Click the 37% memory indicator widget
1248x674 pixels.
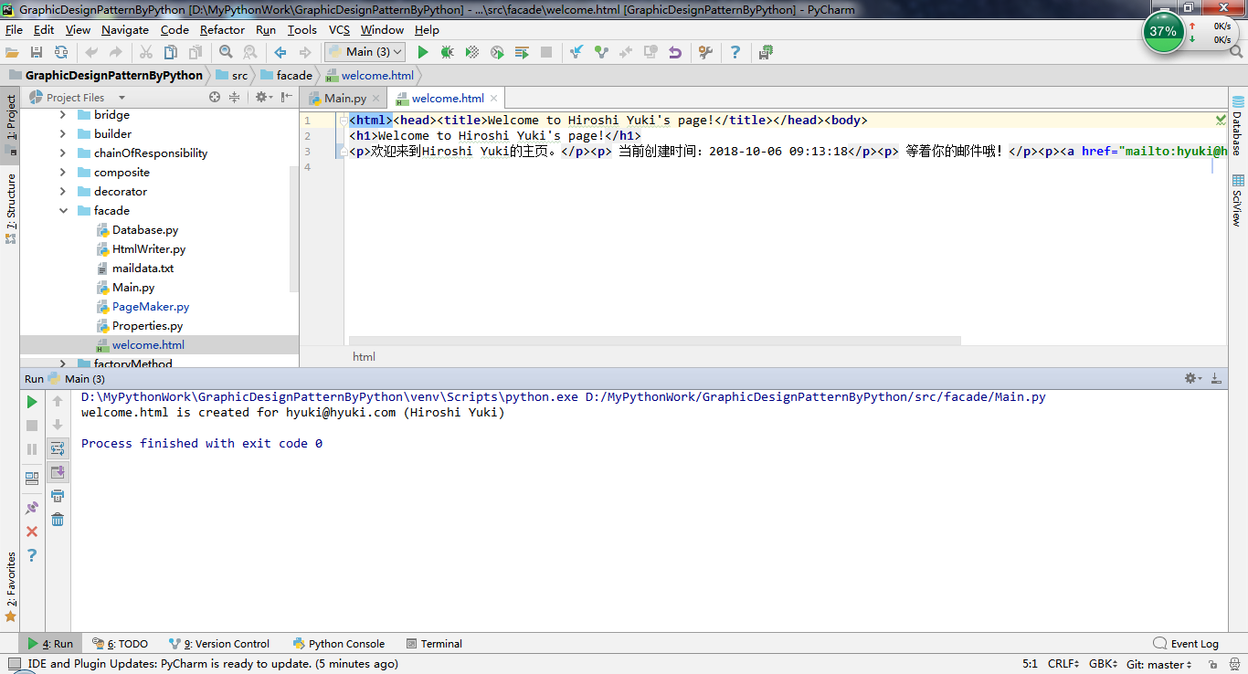pos(1163,31)
